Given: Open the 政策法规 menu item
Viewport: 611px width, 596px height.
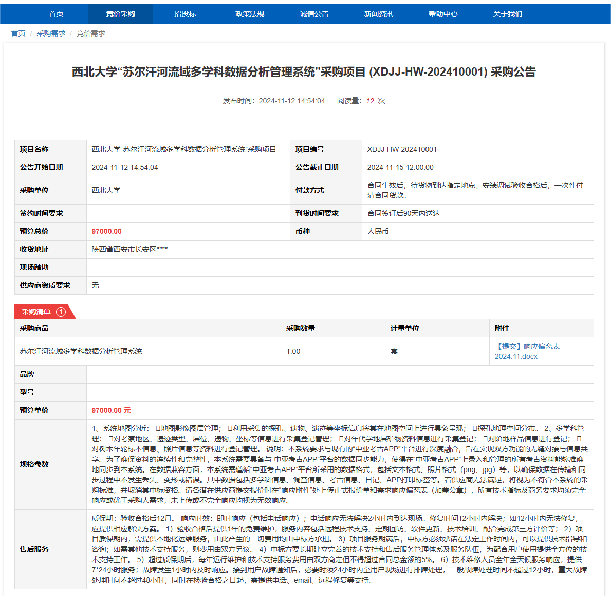Looking at the screenshot, I should pyautogui.click(x=250, y=14).
